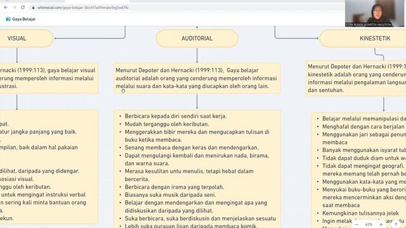
Task: Click "Biasanya suka musik daripada seni"
Action: (170, 194)
